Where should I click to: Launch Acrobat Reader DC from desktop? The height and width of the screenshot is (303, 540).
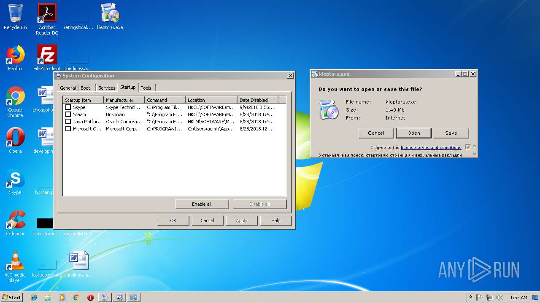pyautogui.click(x=47, y=19)
